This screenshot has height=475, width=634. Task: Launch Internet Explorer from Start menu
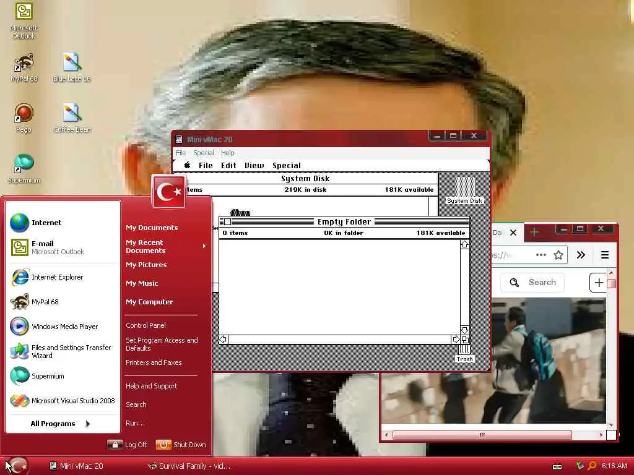coord(63,277)
